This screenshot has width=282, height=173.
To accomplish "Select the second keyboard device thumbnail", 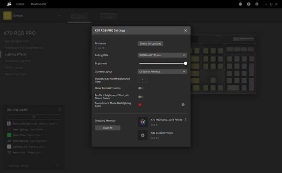I will pyautogui.click(x=109, y=16).
